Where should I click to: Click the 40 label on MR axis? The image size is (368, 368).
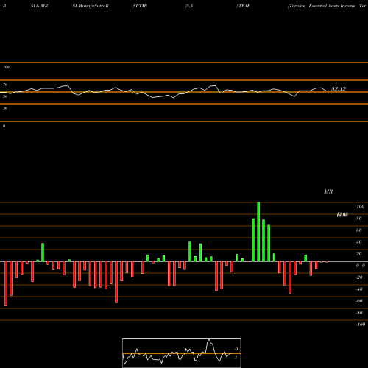coord(359,242)
